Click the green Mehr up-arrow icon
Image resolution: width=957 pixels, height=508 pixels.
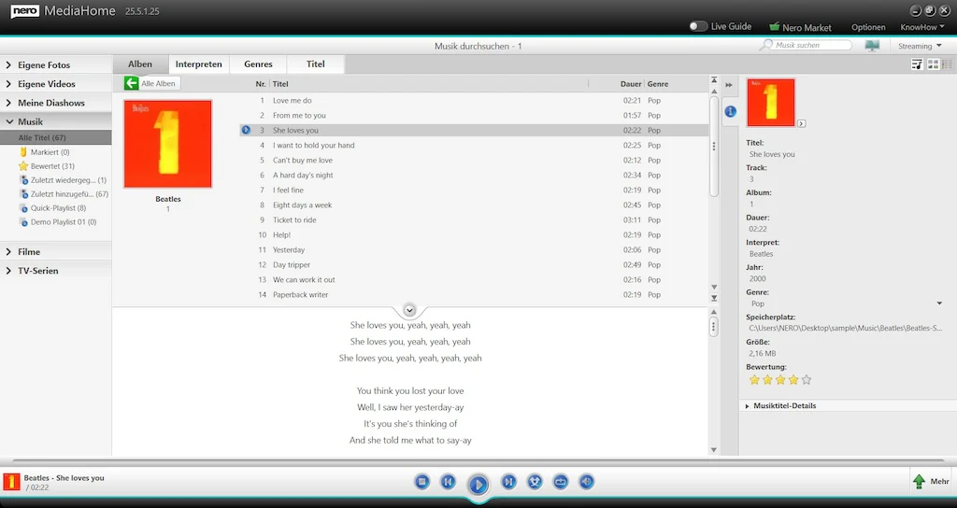point(920,481)
